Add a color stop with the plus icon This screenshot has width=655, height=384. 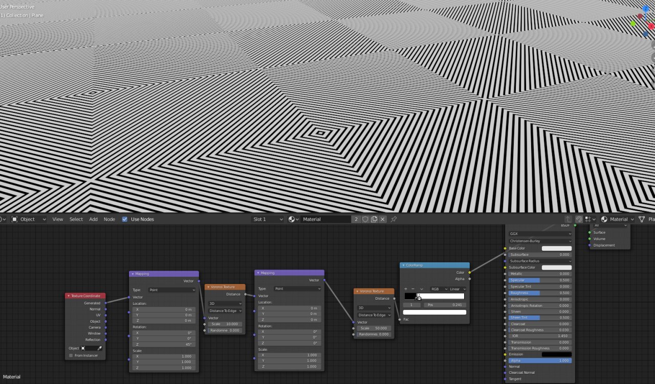406,289
